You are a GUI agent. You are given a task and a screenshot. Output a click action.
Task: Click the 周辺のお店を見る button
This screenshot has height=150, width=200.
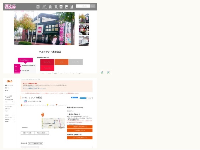[42, 133]
